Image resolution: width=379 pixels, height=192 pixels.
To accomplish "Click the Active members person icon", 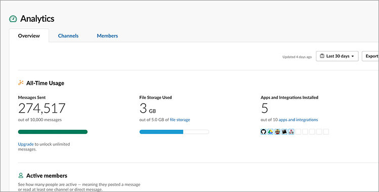I will (x=21, y=175).
